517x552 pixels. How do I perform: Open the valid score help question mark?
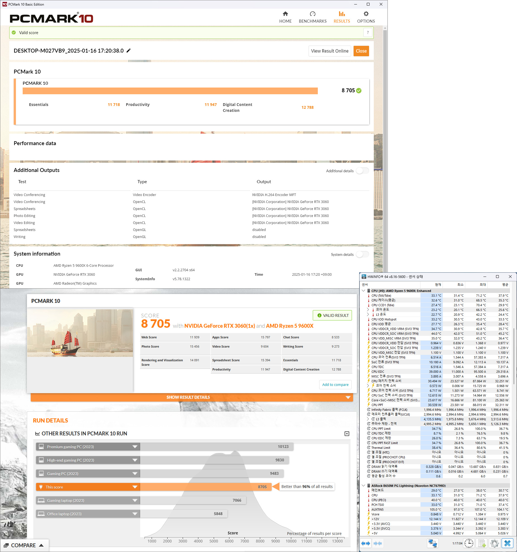click(368, 32)
